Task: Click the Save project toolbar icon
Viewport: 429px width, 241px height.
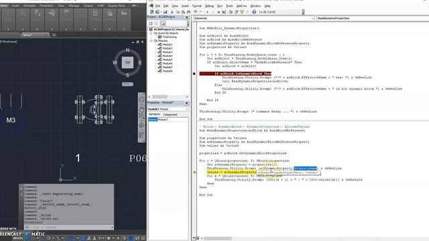Action: click(x=166, y=12)
